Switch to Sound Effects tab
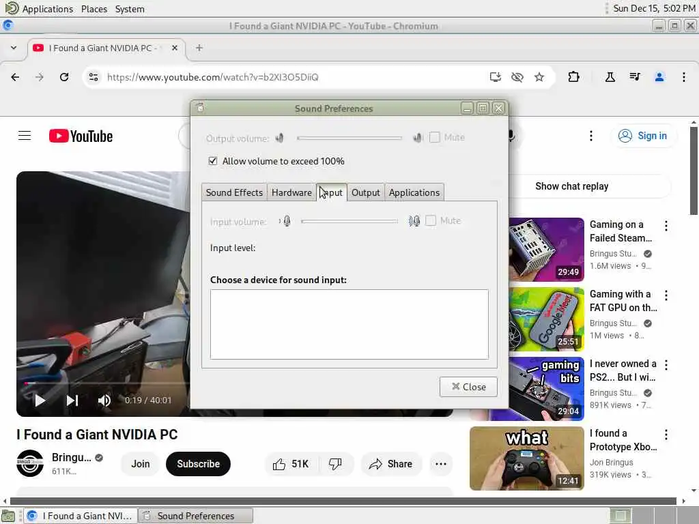 [234, 192]
